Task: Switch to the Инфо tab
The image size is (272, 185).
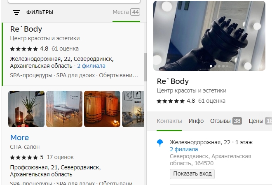Action: point(196,121)
